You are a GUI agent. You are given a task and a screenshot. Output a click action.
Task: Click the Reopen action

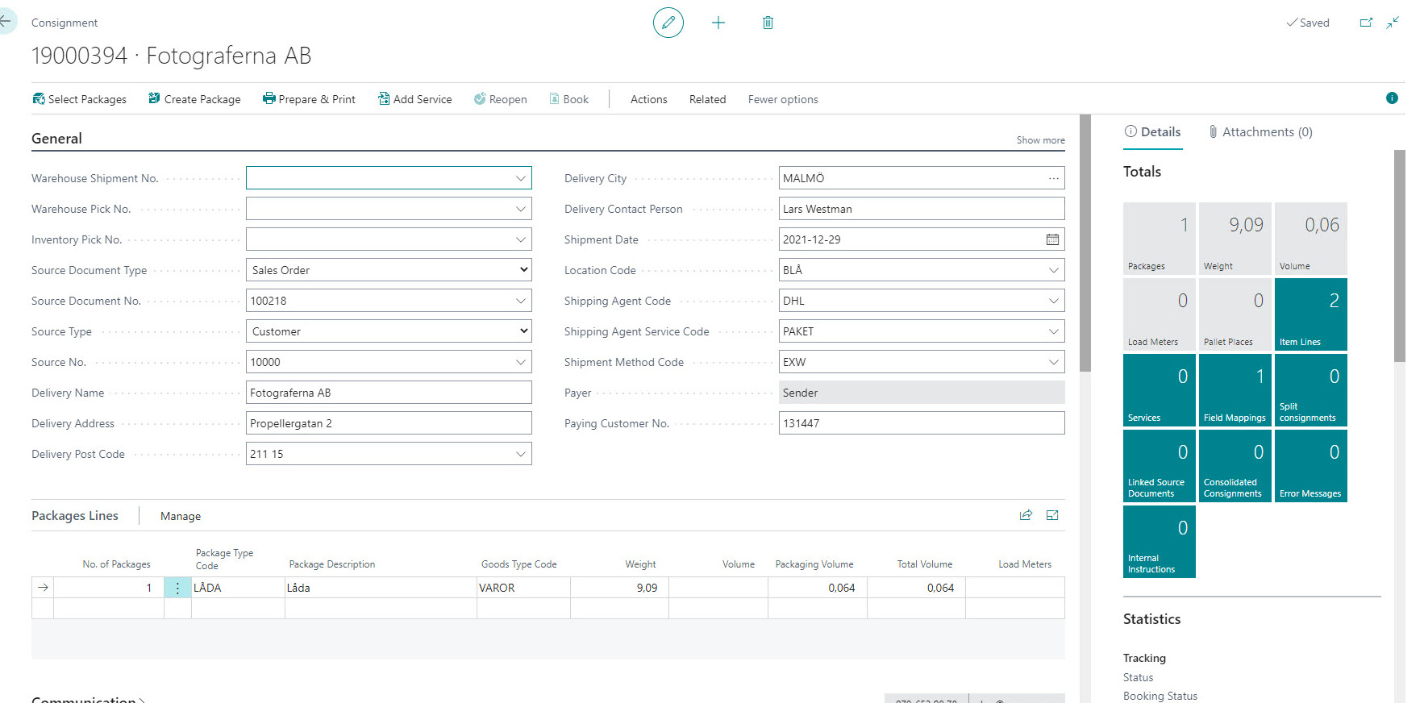coord(500,99)
